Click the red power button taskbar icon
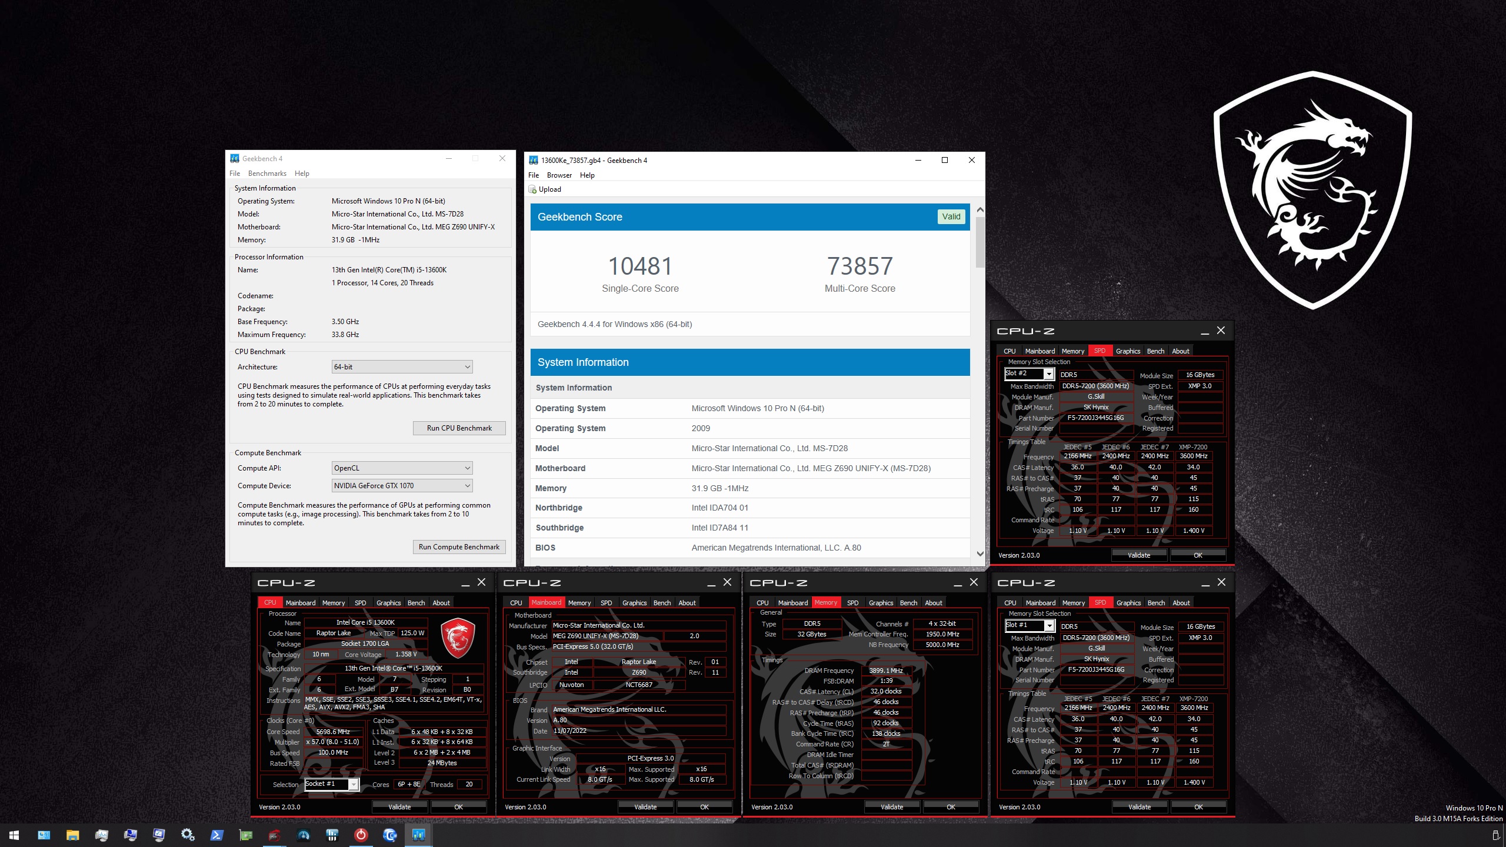Screen dimensions: 1506x847 (361, 835)
